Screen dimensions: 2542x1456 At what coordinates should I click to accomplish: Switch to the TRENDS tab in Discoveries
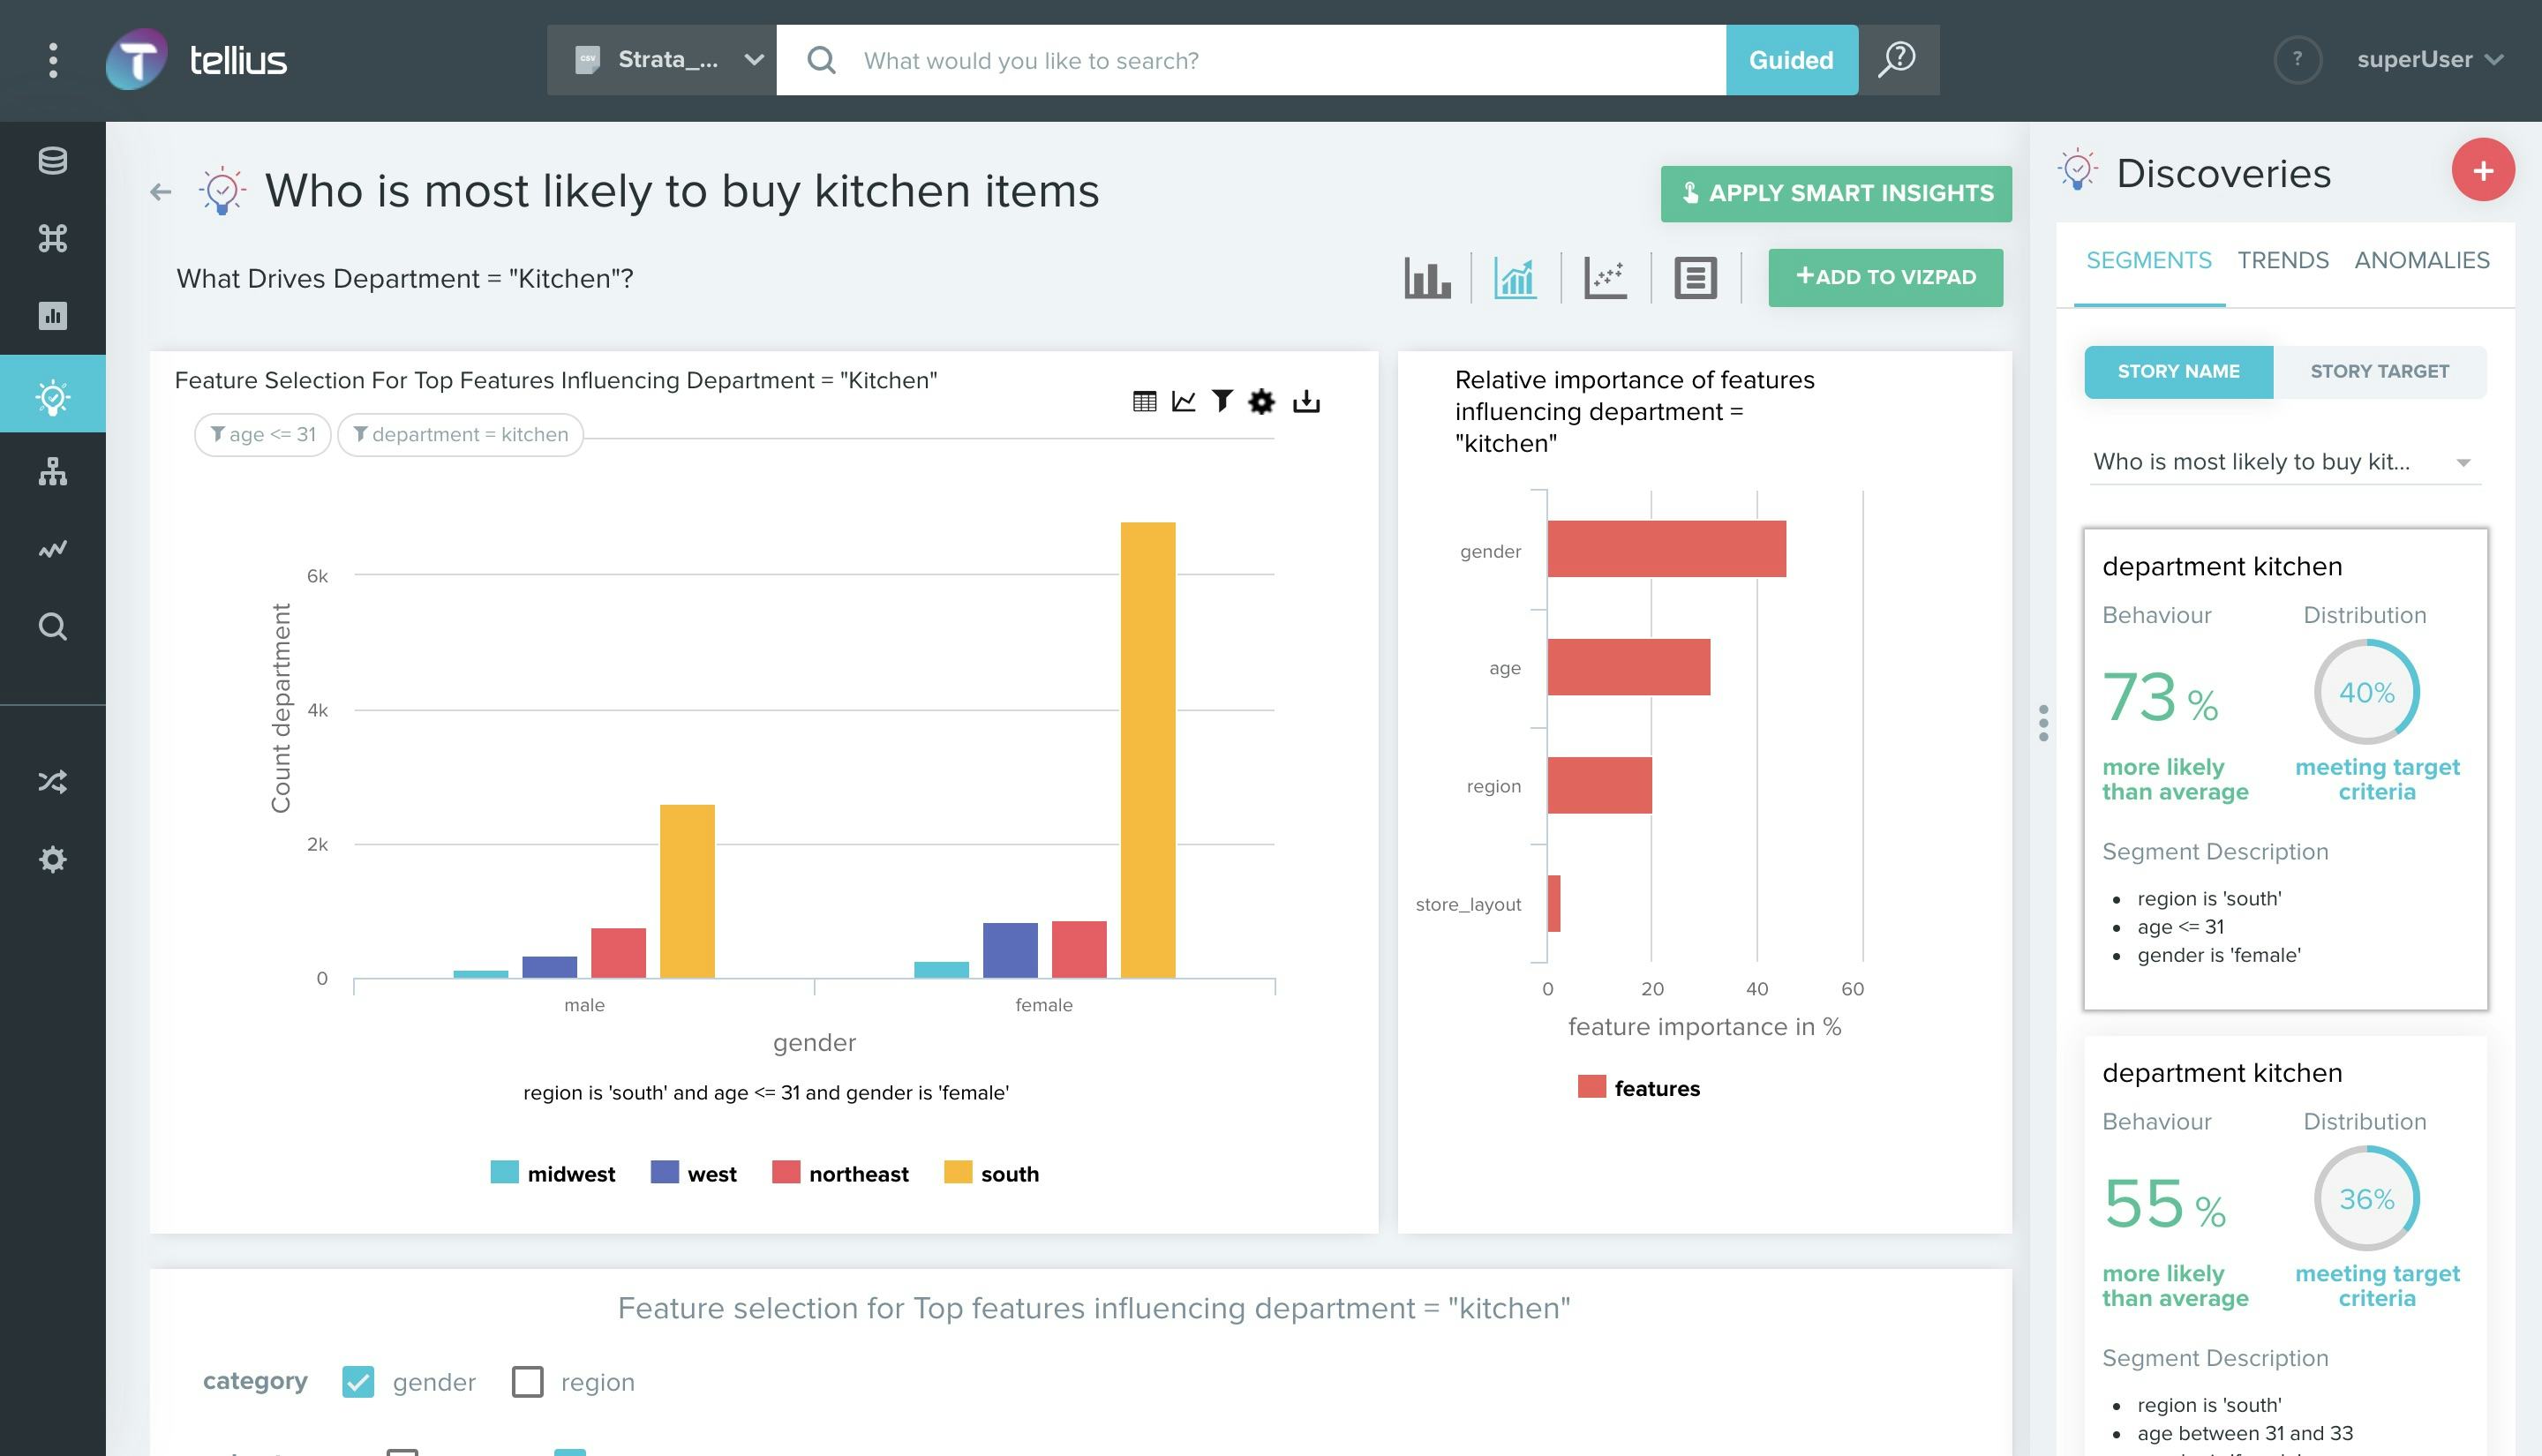tap(2283, 260)
